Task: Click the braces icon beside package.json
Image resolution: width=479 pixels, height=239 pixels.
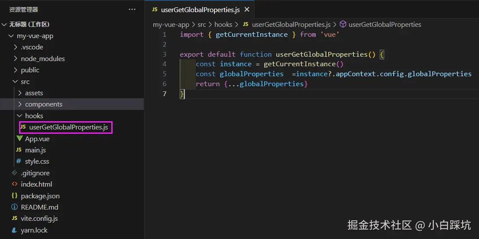Action: [x=14, y=196]
